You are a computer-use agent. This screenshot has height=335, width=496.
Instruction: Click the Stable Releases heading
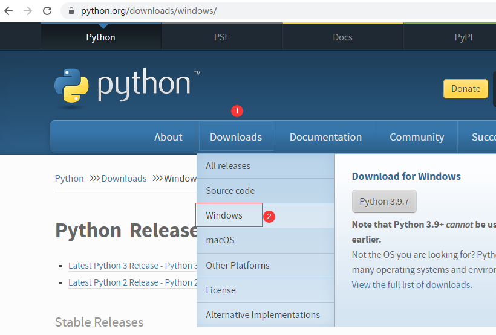click(x=99, y=322)
